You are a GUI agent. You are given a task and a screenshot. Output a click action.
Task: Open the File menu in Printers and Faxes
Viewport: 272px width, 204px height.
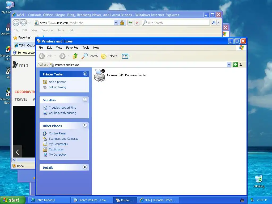coord(41,48)
